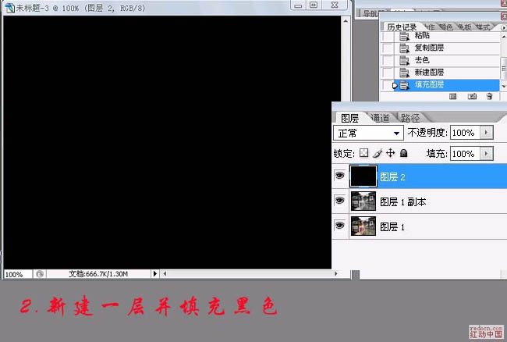Toggle visibility of 图层 1 副本 layer
This screenshot has height=342, width=507.
pyautogui.click(x=339, y=201)
